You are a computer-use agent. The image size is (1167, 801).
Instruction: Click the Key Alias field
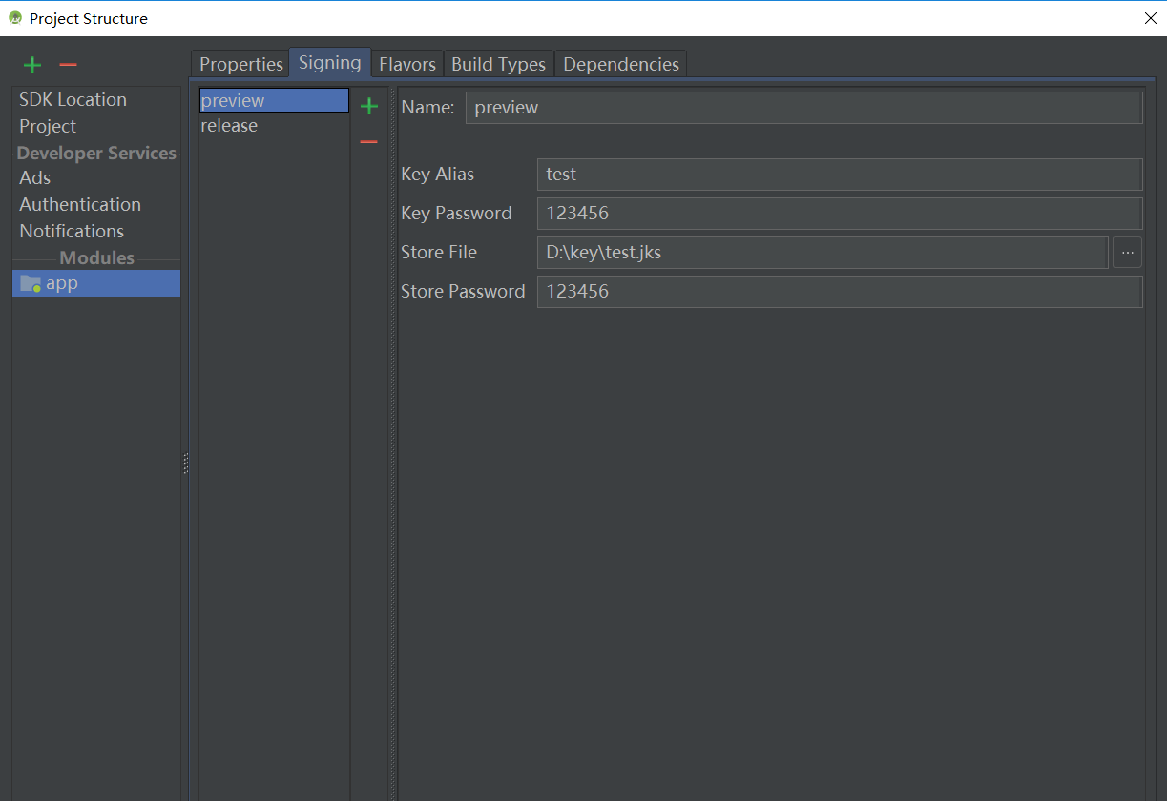click(x=840, y=175)
